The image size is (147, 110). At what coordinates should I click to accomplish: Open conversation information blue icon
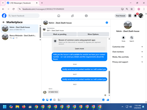point(107,23)
